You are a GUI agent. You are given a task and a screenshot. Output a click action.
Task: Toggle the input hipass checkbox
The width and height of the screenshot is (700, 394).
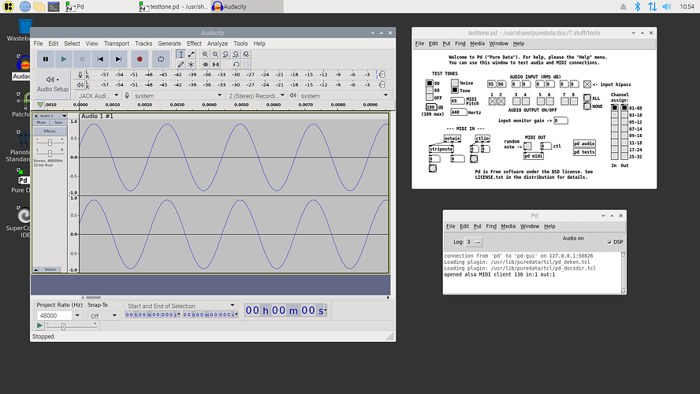[x=587, y=84]
